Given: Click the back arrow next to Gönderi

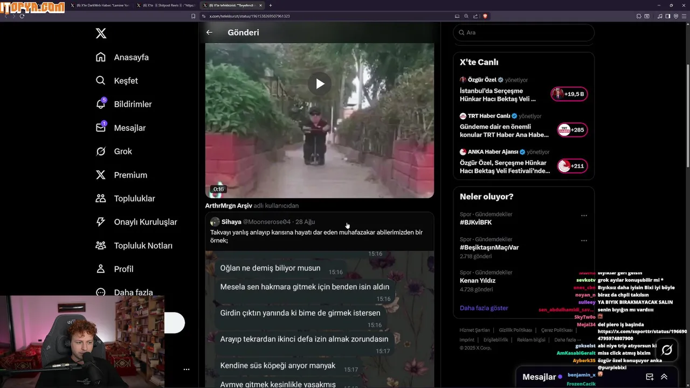Looking at the screenshot, I should tap(209, 32).
